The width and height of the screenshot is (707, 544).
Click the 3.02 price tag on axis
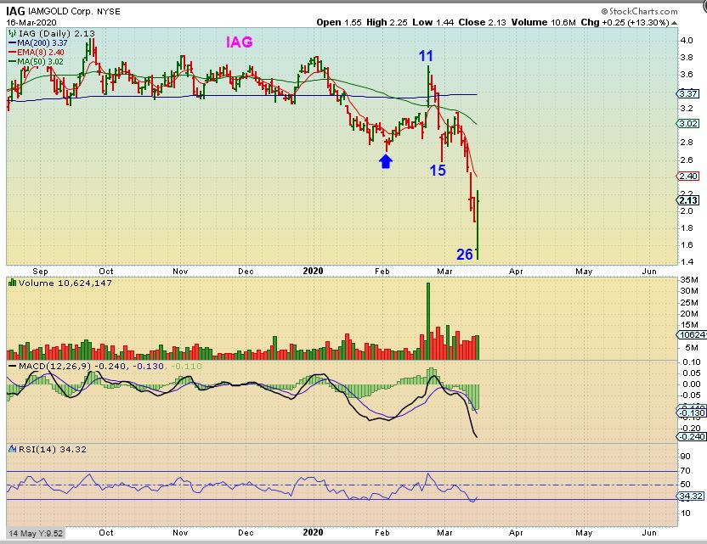point(688,123)
